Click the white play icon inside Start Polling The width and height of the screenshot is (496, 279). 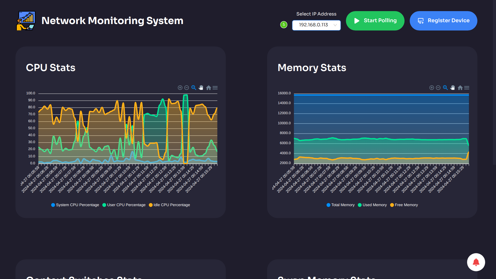click(357, 21)
